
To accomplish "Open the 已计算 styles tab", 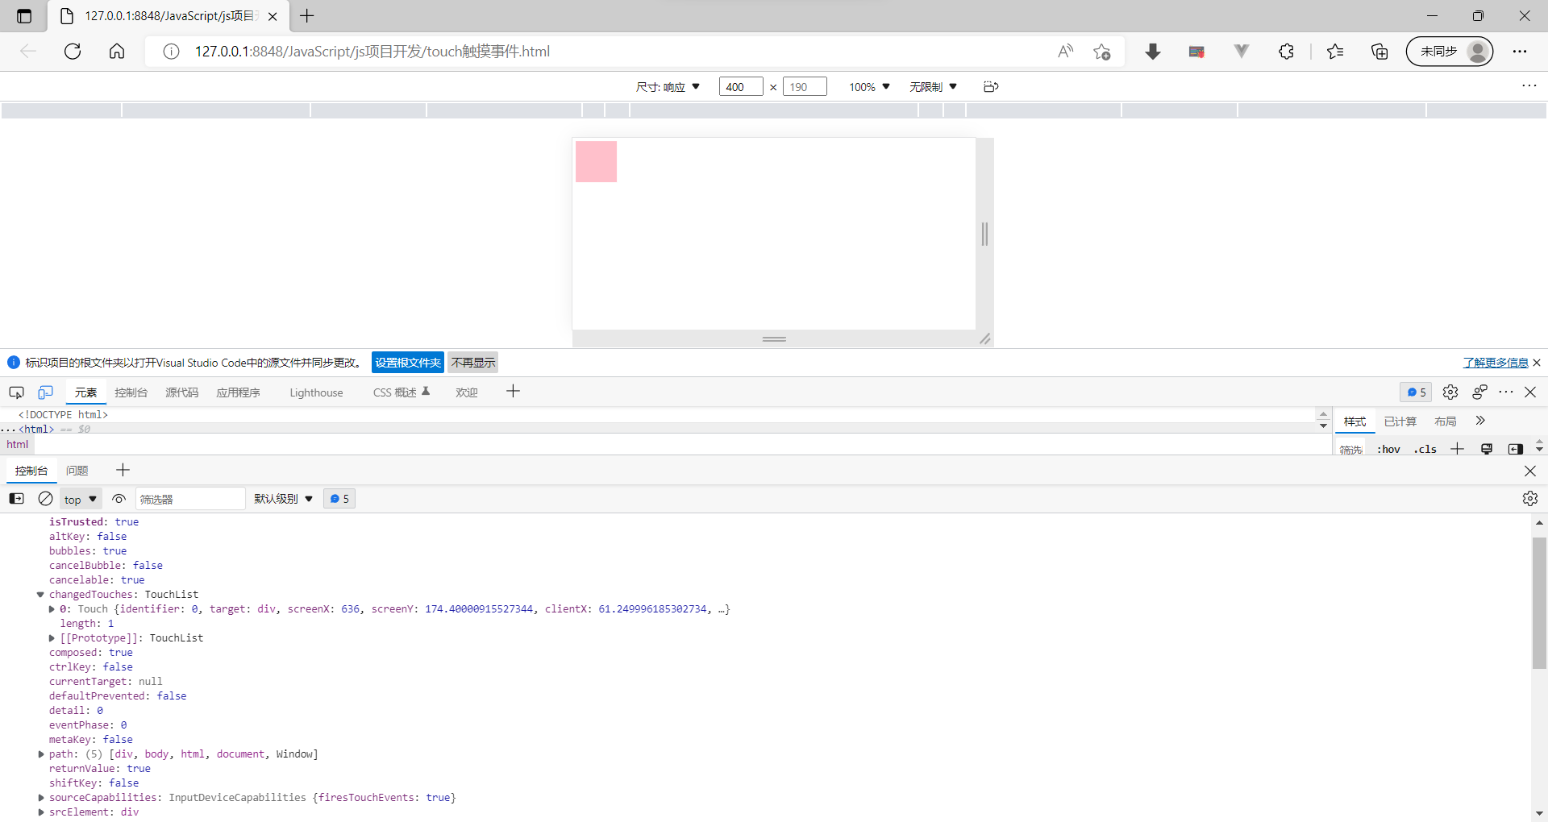I will (x=1400, y=421).
